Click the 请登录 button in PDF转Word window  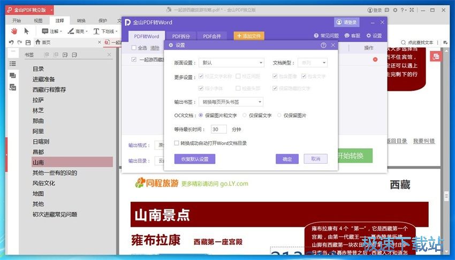(x=347, y=22)
